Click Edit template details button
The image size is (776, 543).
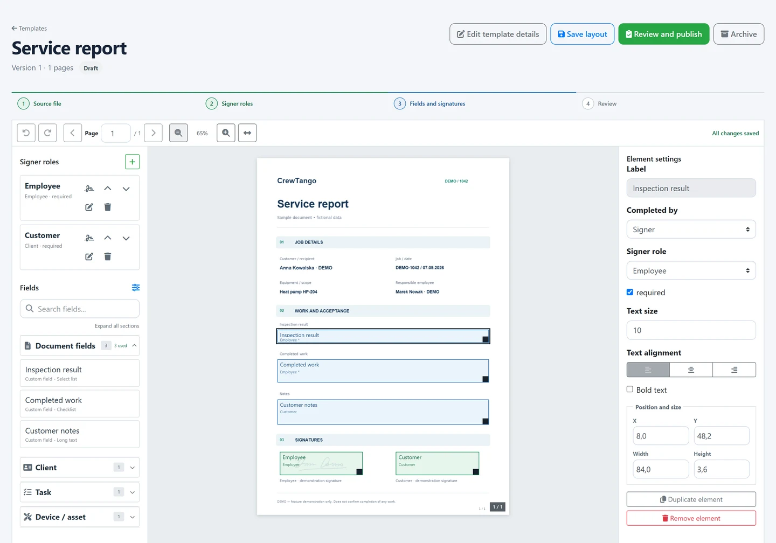pyautogui.click(x=498, y=34)
